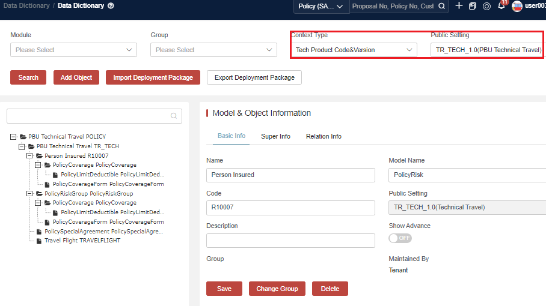Click the help icon beside Data Dictionary
The height and width of the screenshot is (306, 546).
tap(111, 6)
